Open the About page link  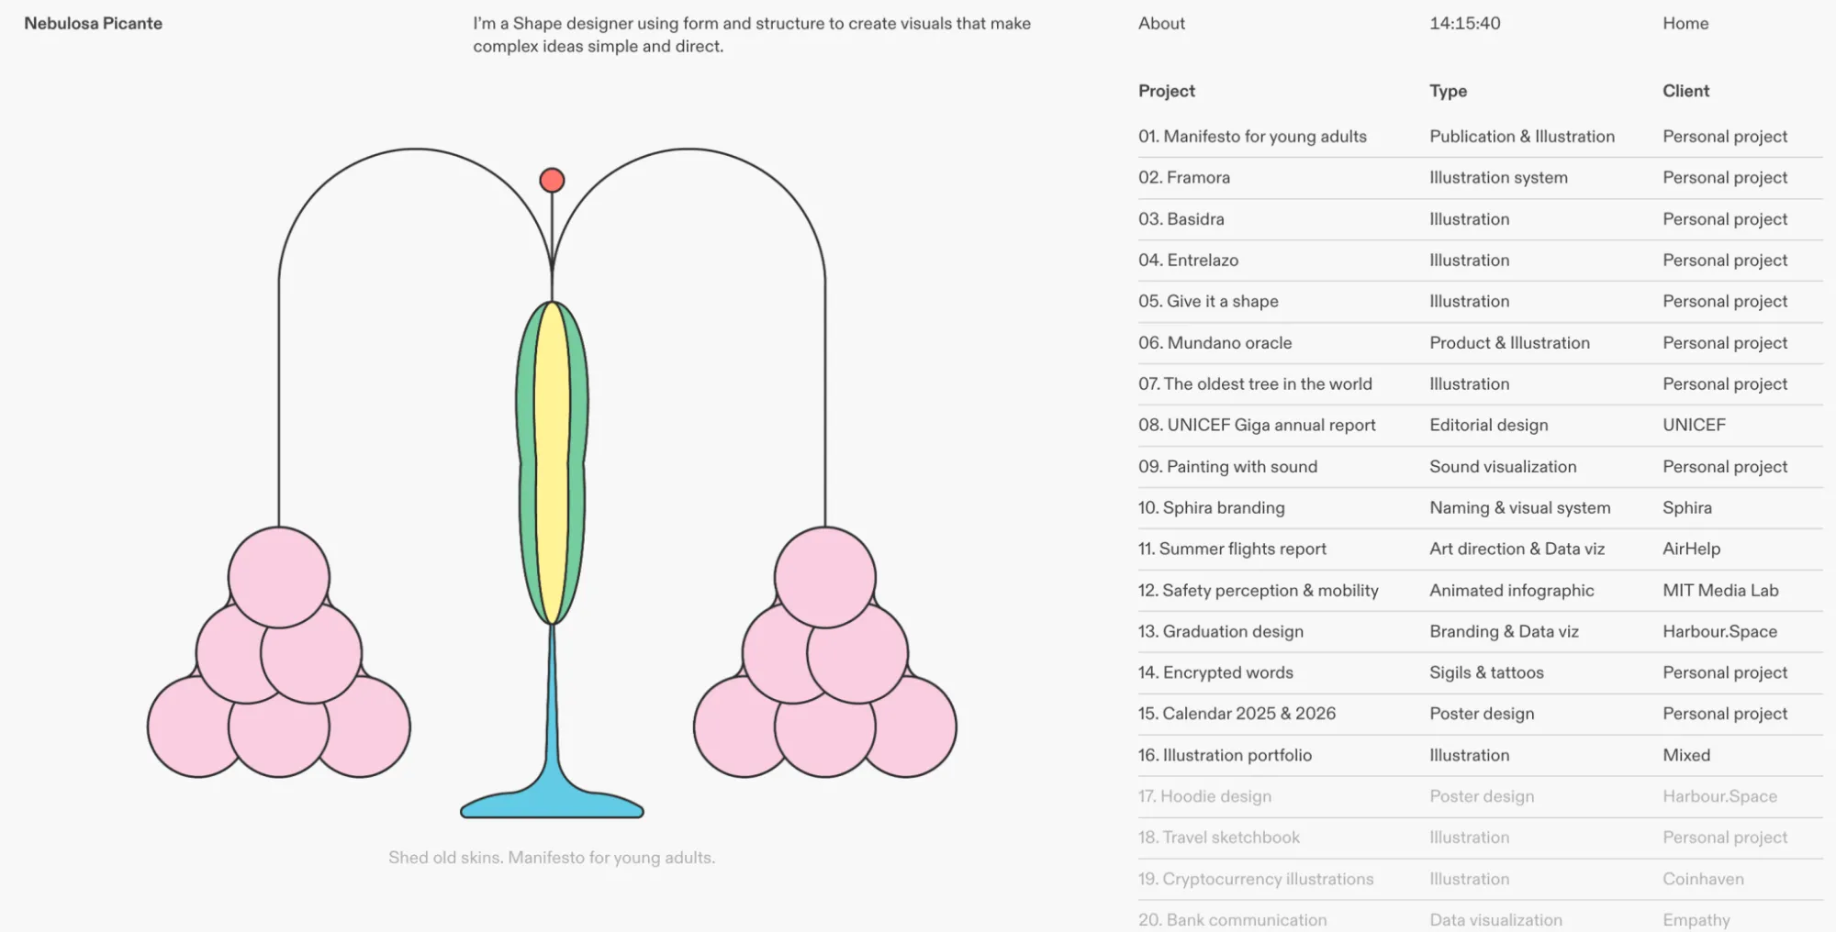pyautogui.click(x=1161, y=24)
